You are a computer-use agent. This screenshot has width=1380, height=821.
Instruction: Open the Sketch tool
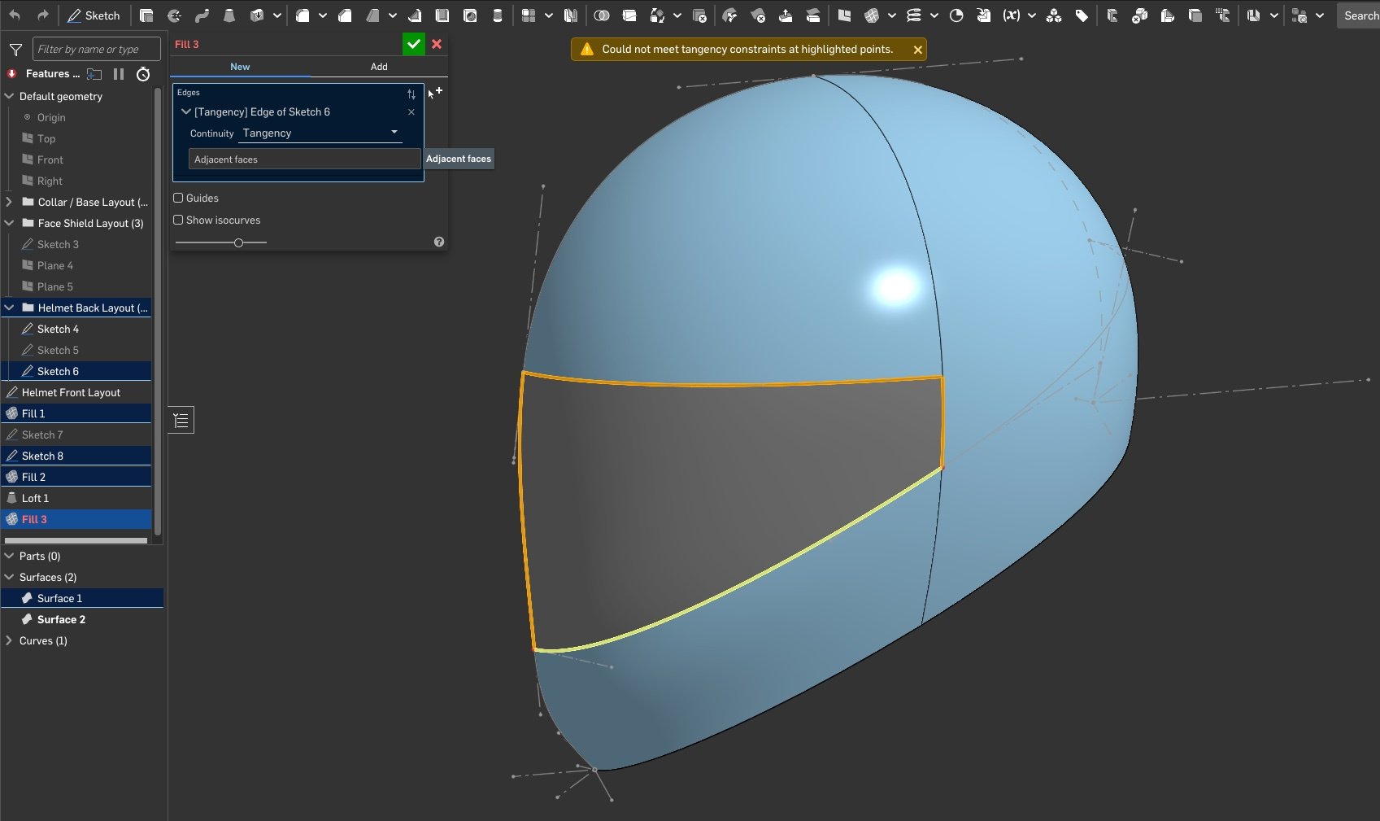pos(94,15)
